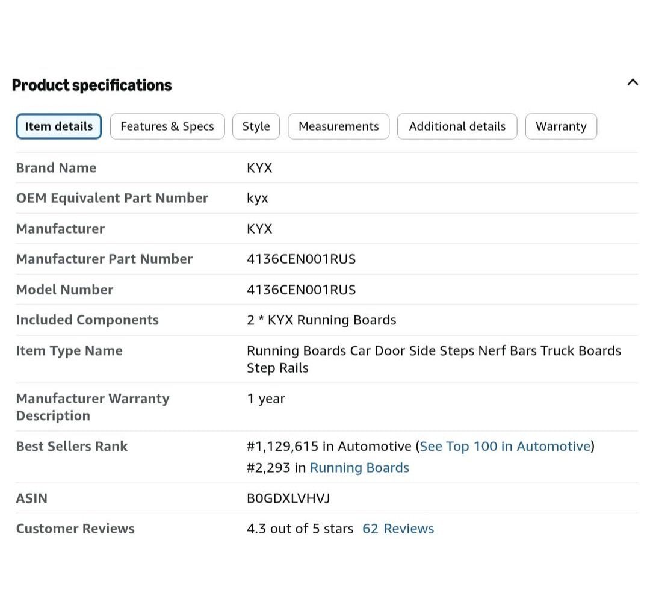Select the 4.3 out of 5 stars text
Screen dimensions: 650x608
pos(300,529)
